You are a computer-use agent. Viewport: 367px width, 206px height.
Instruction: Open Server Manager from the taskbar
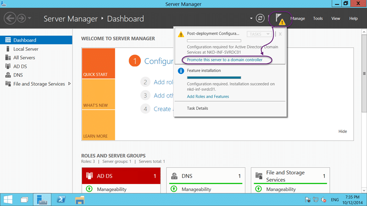pos(42,200)
